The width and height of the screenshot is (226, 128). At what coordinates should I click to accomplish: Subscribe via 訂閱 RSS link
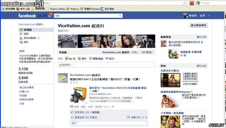[x=24, y=91]
